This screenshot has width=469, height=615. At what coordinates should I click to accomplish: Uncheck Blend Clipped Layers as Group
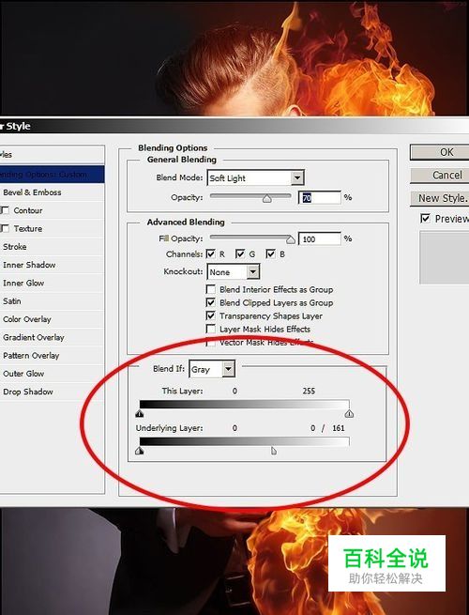[x=211, y=302]
